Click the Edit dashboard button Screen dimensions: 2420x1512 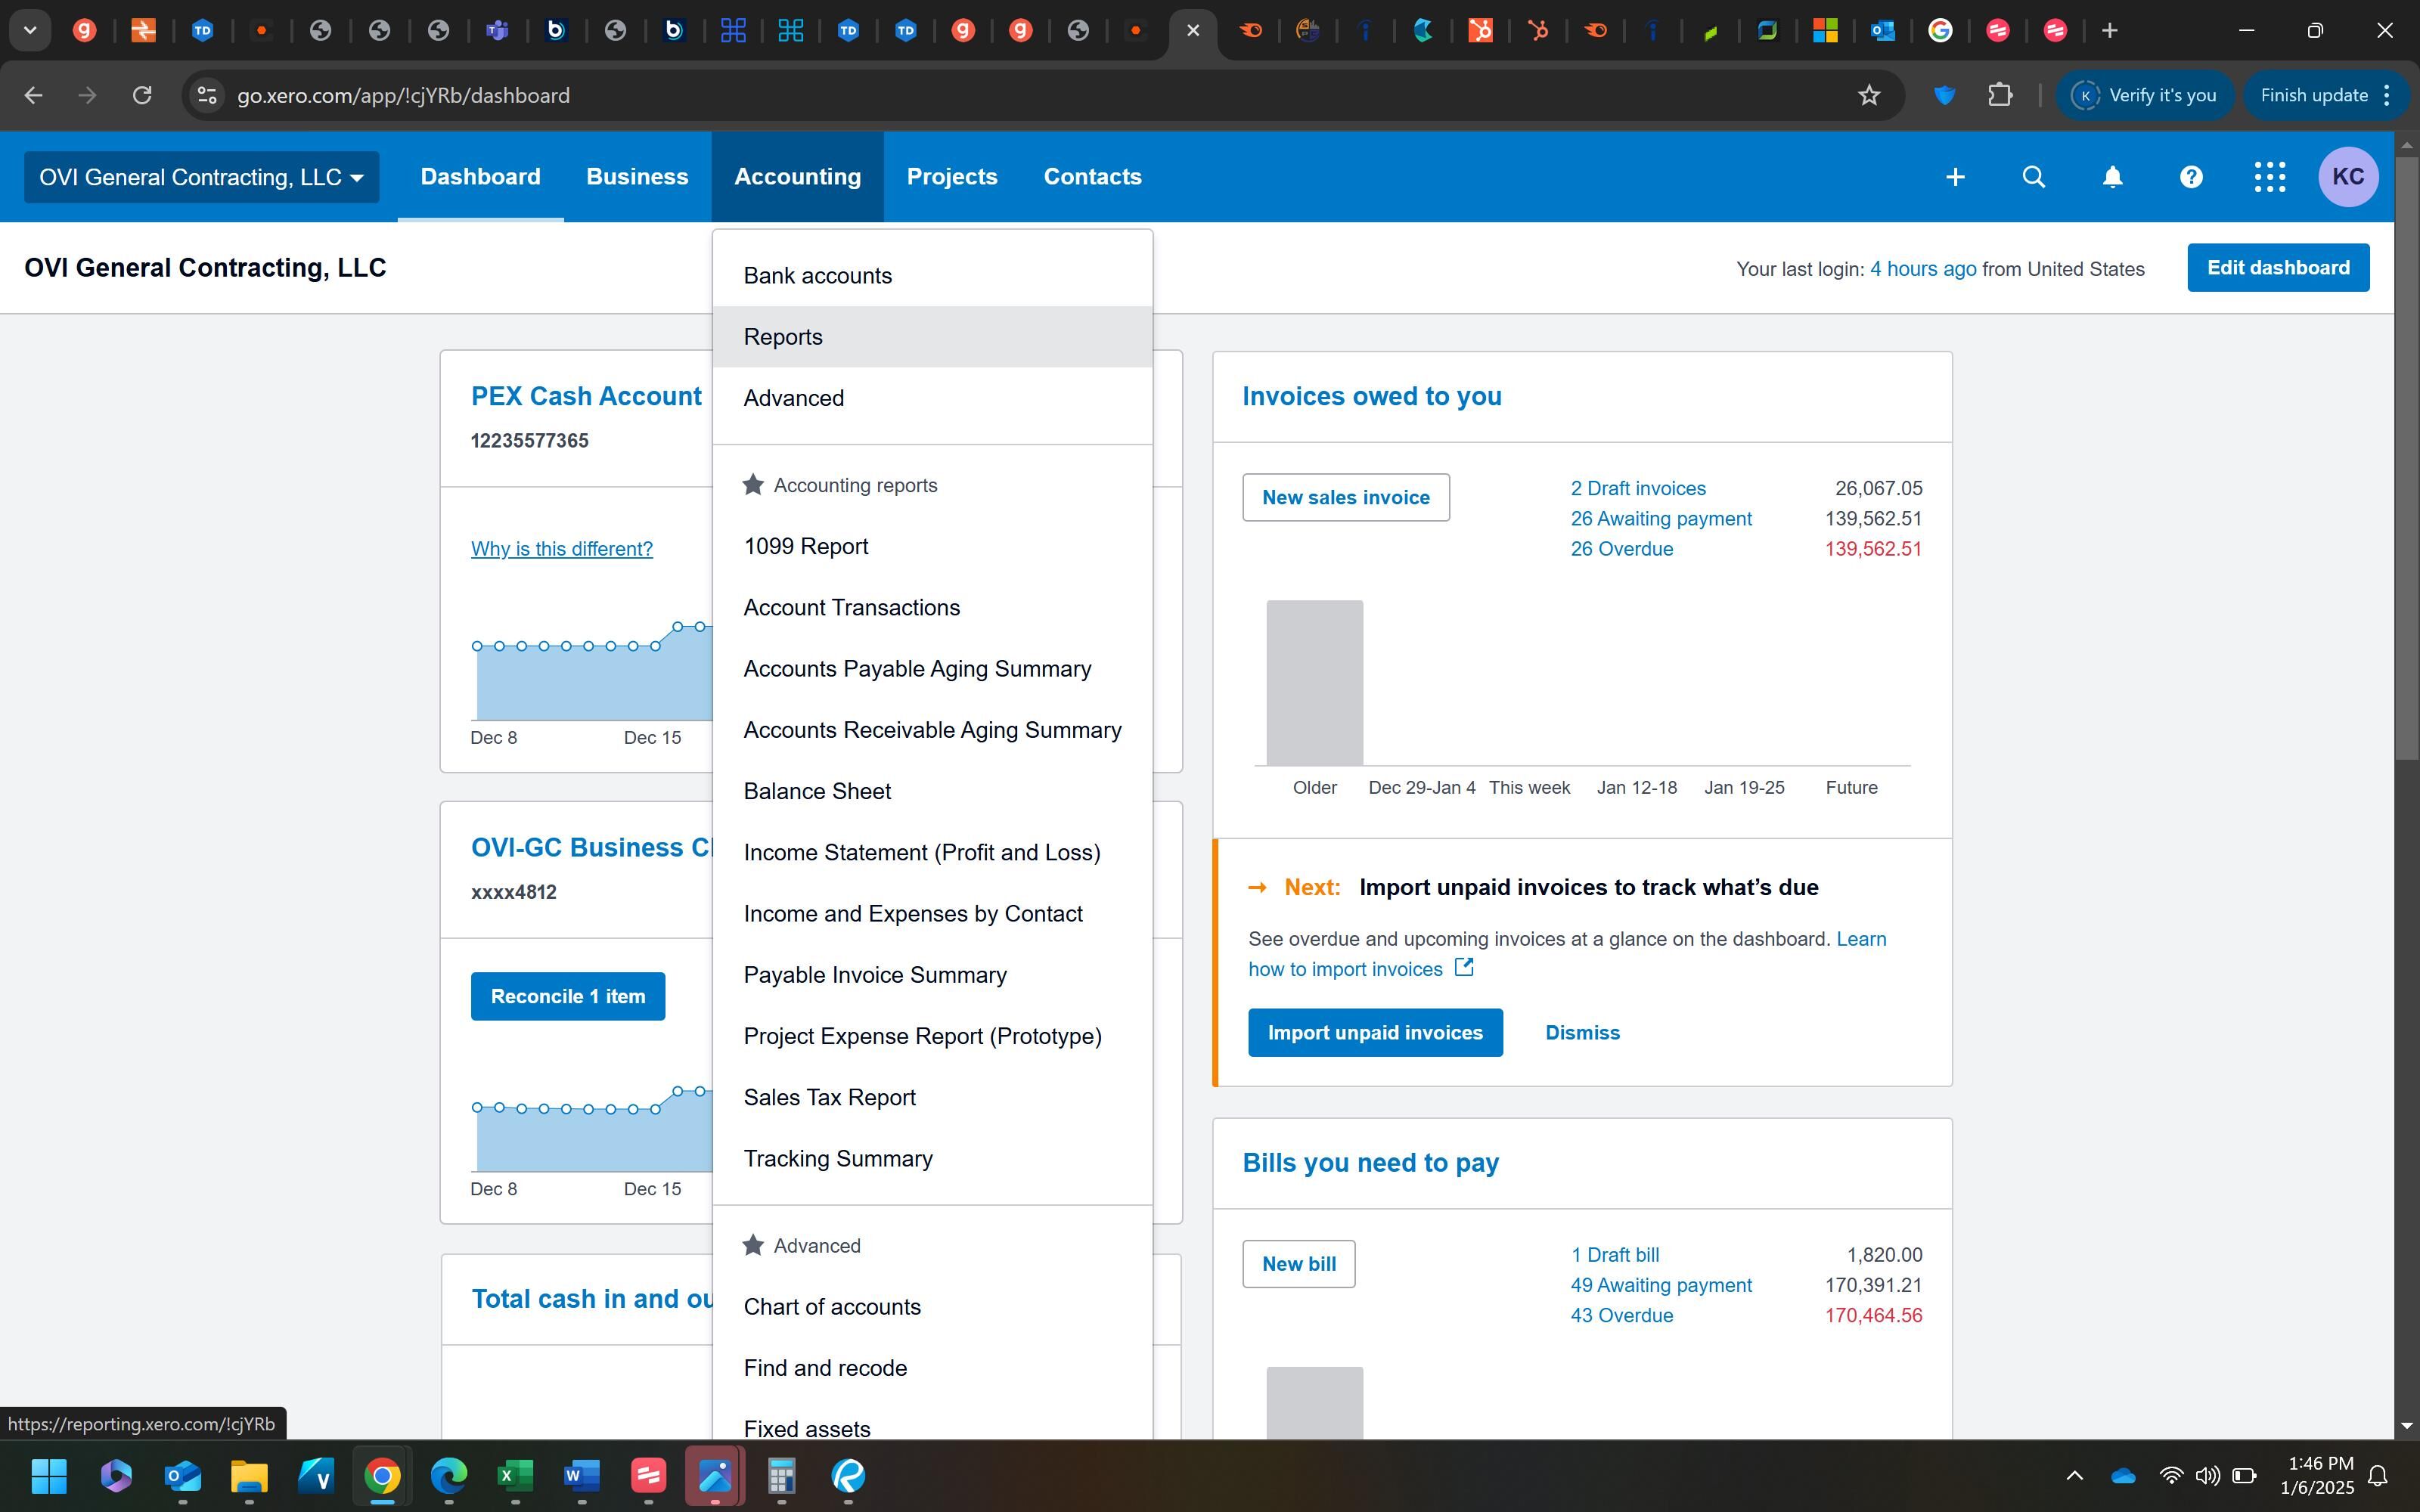2278,268
